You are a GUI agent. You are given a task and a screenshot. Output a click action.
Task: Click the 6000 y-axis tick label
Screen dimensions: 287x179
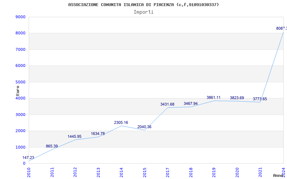[x=20, y=66]
